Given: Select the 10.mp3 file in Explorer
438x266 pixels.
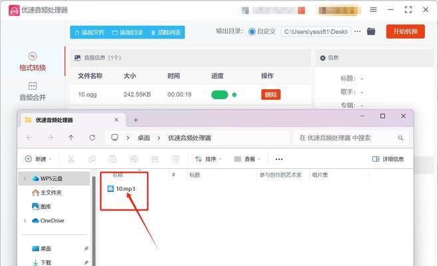Looking at the screenshot, I should pos(122,189).
